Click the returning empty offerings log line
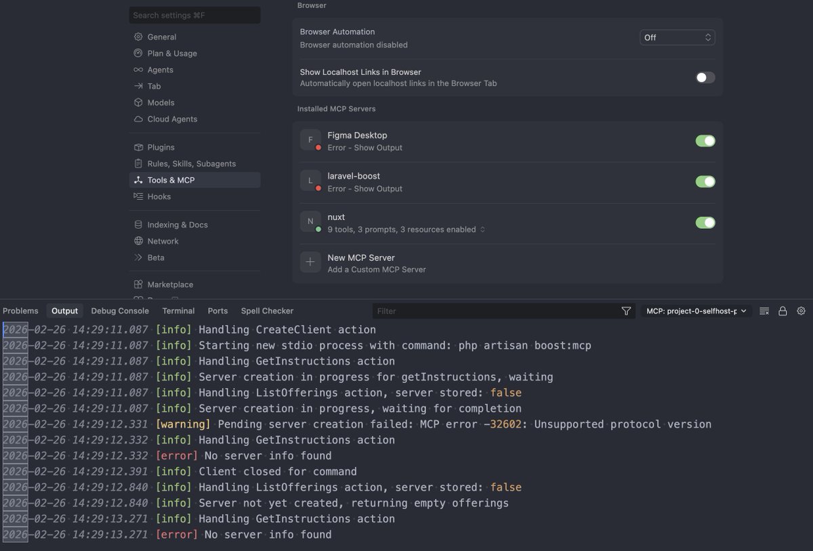813x551 pixels. click(255, 504)
